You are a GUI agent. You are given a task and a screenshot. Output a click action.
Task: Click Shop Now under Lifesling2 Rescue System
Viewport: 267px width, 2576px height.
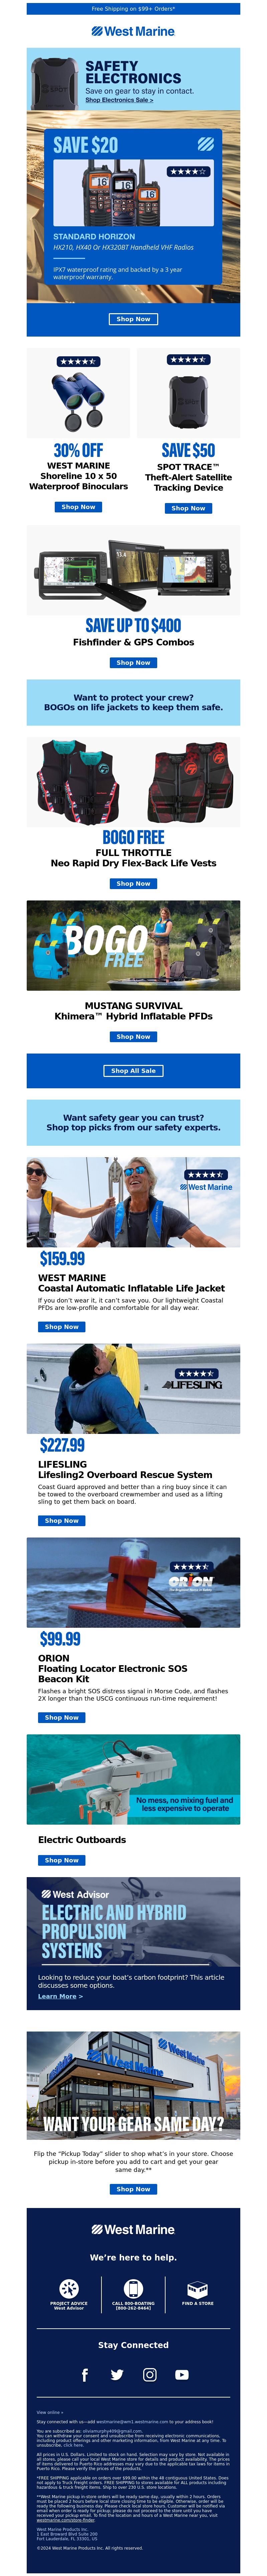62,1520
